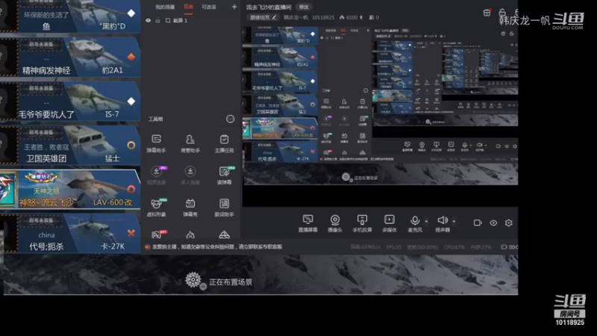Image resolution: width=597 pixels, height=336 pixels.
Task: Select the 精神病发神经 豹2A1 player card
Action: (x=70, y=57)
